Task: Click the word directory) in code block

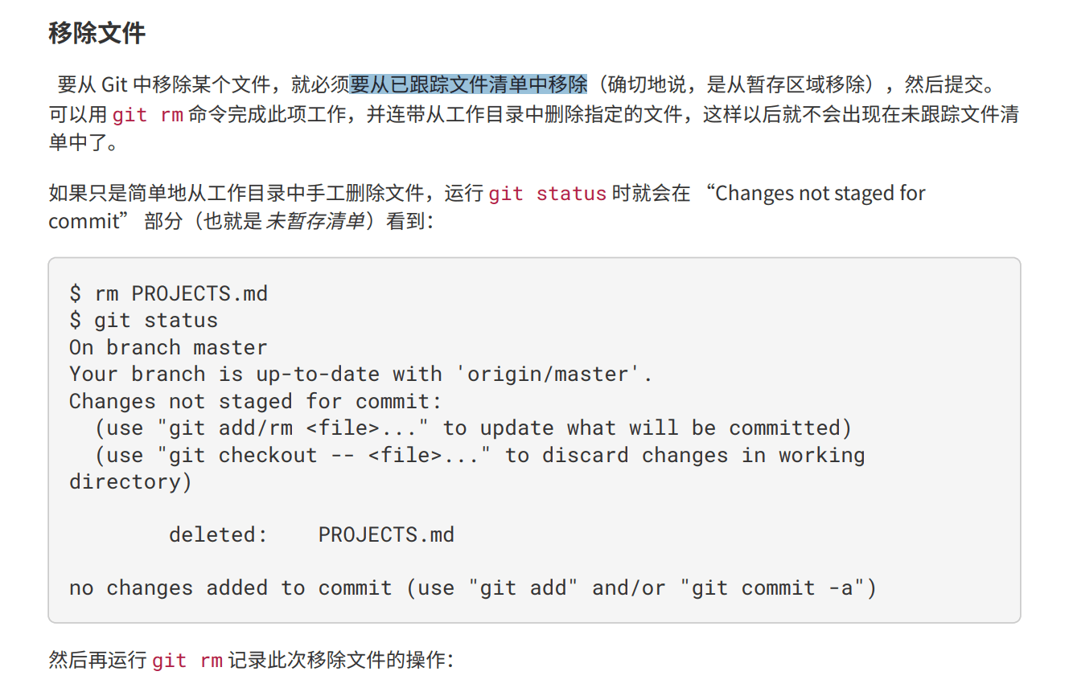Action: 130,481
